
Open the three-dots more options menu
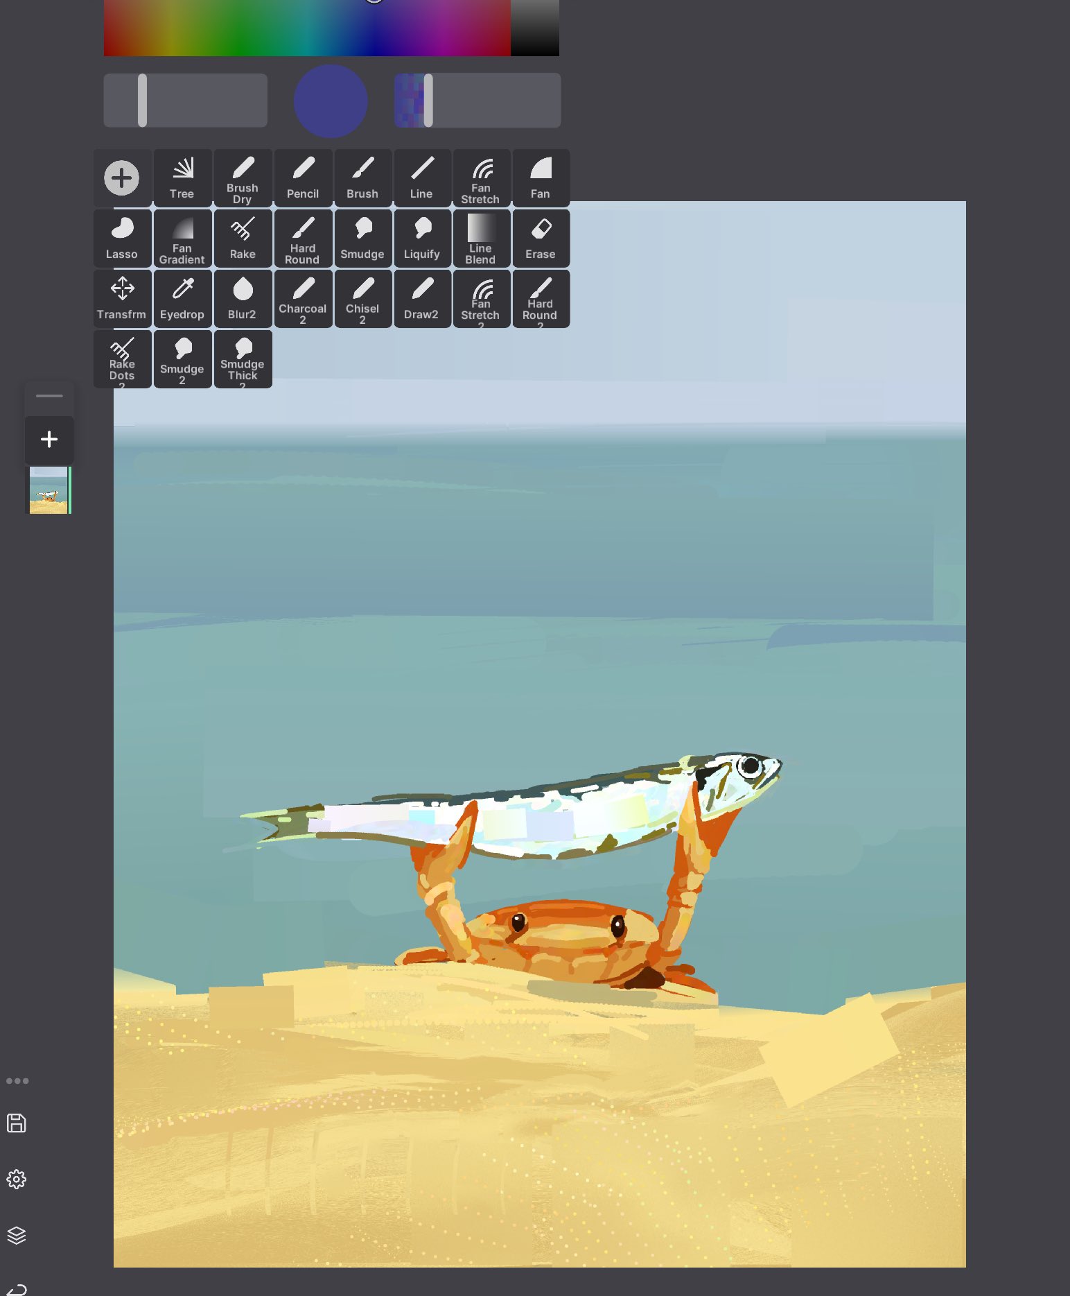point(17,1081)
